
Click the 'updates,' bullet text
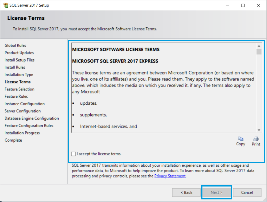click(x=89, y=103)
